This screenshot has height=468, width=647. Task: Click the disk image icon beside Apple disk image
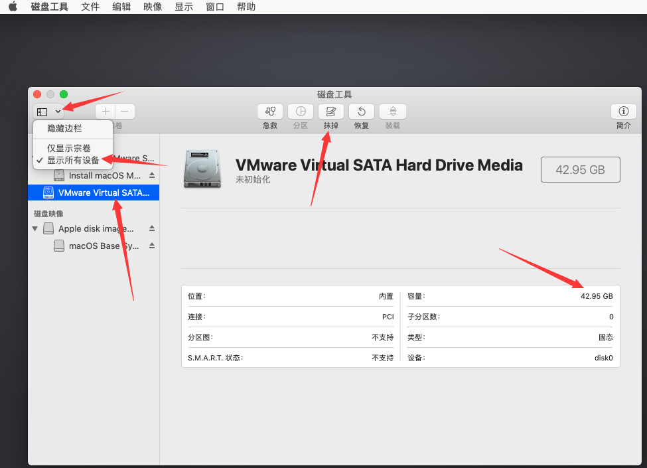[48, 228]
